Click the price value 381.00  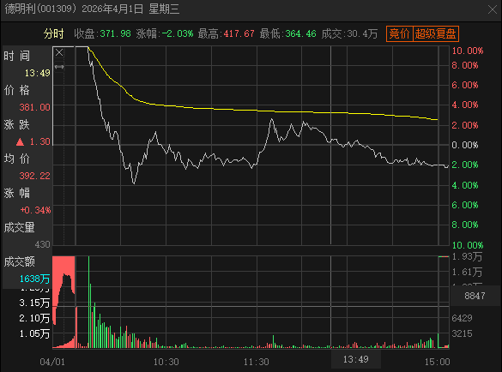tap(34, 107)
